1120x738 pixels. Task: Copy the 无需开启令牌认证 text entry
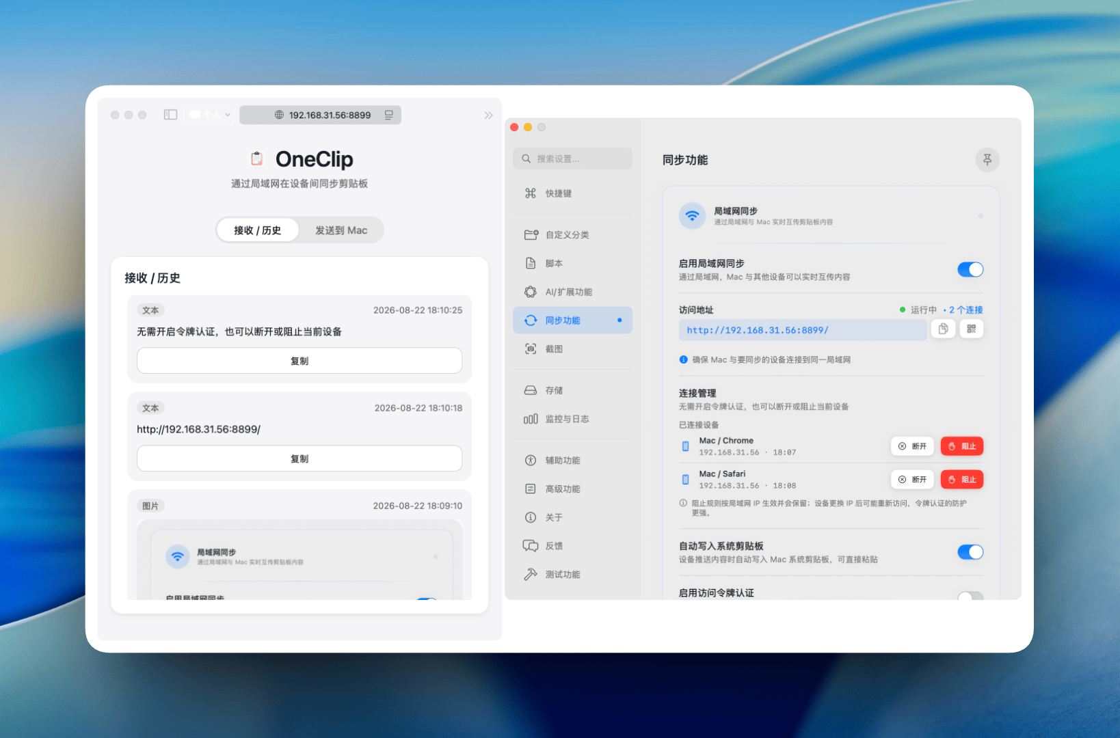point(299,361)
